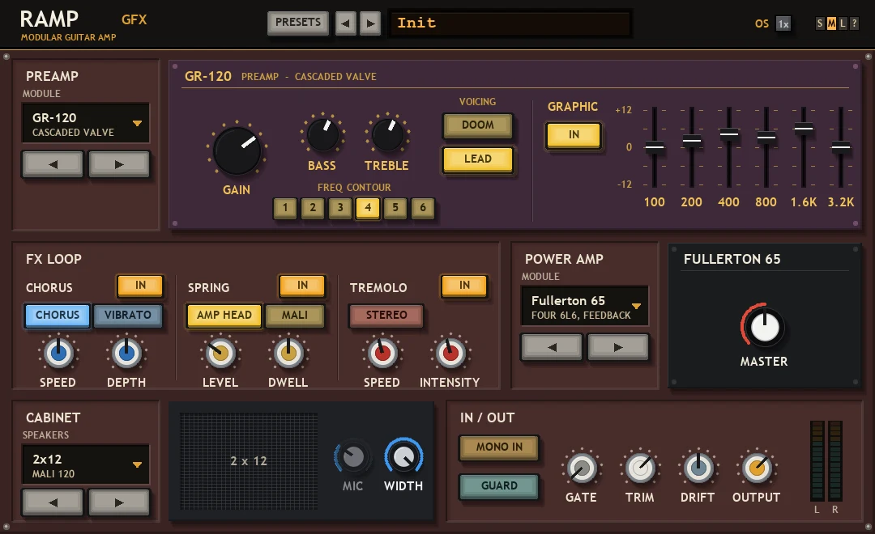
Task: Switch to previous power amp module
Action: (552, 347)
